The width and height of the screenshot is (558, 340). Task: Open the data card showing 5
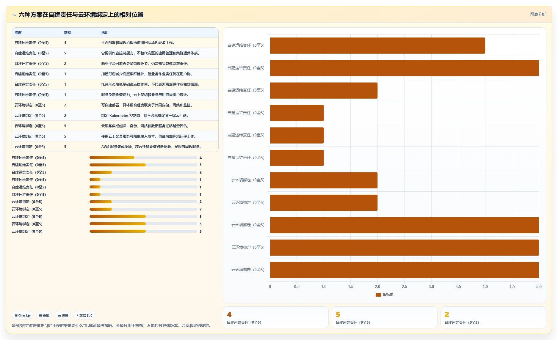point(384,317)
